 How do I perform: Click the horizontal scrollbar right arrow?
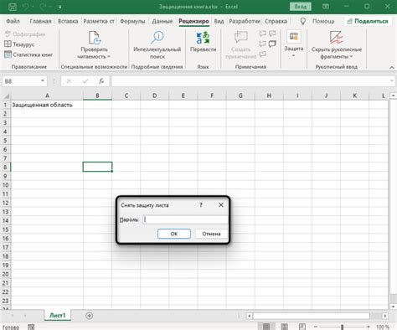[x=385, y=316]
